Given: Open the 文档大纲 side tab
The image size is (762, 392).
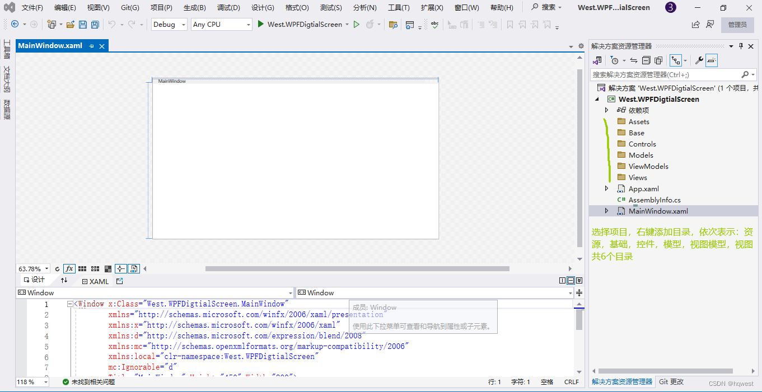Looking at the screenshot, I should tap(7, 79).
